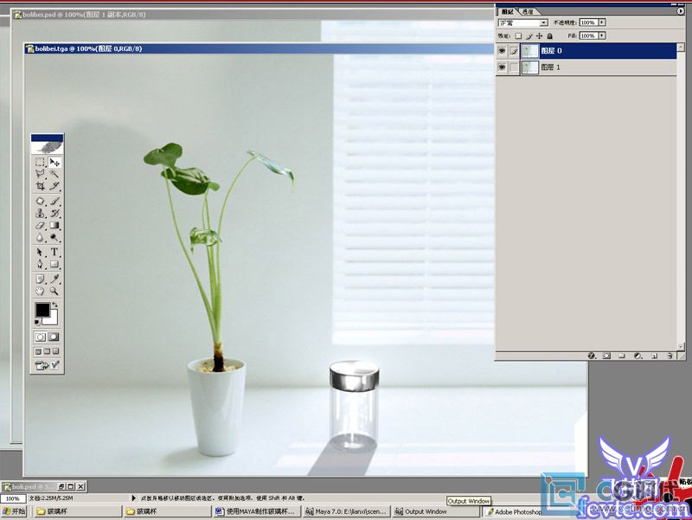The image size is (692, 520).
Task: Switch to the second tab beside Layers
Action: [527, 11]
